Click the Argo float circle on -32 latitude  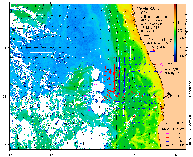tap(85, 96)
